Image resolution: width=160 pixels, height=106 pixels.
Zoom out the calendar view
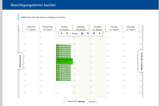(88, 33)
